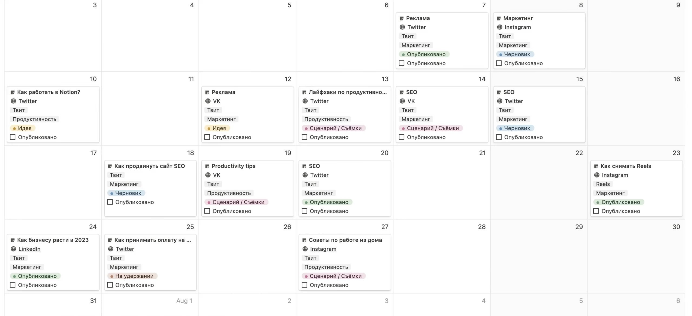Open the 'Реклама' entry on day 12

[223, 92]
